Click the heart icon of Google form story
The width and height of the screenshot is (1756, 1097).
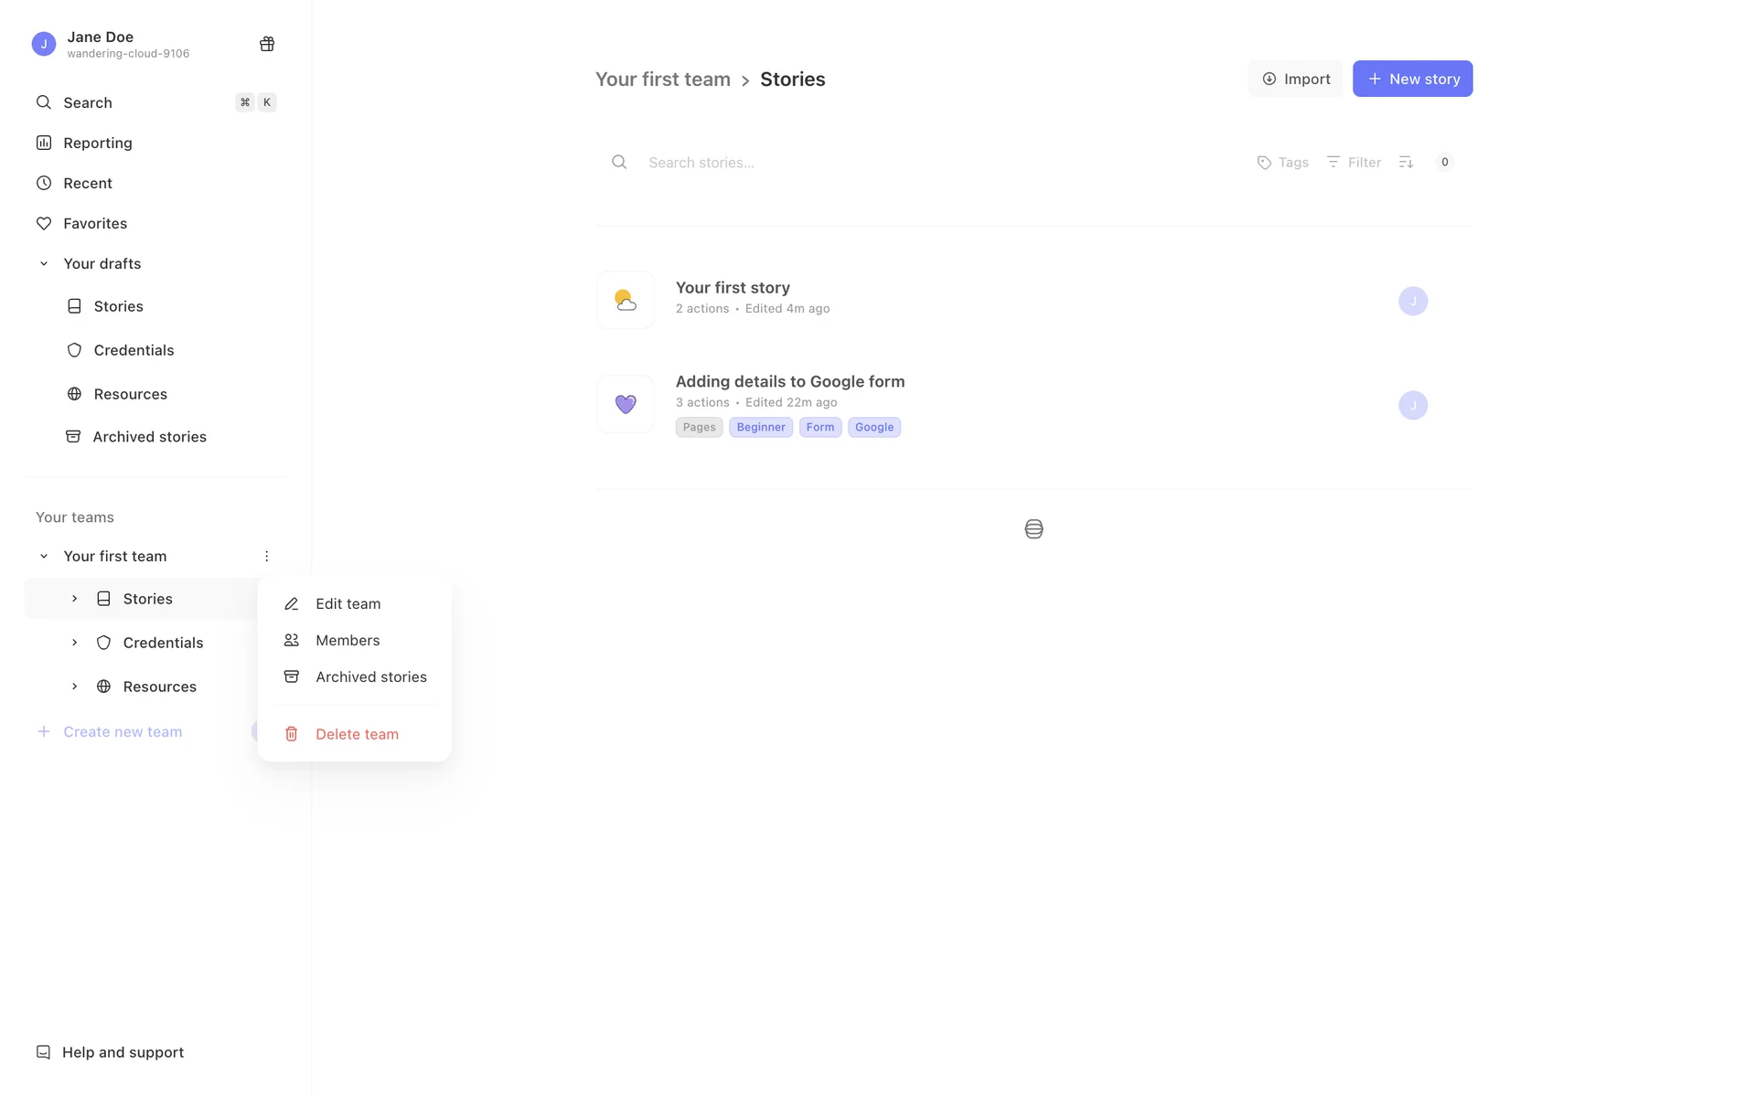pos(626,404)
